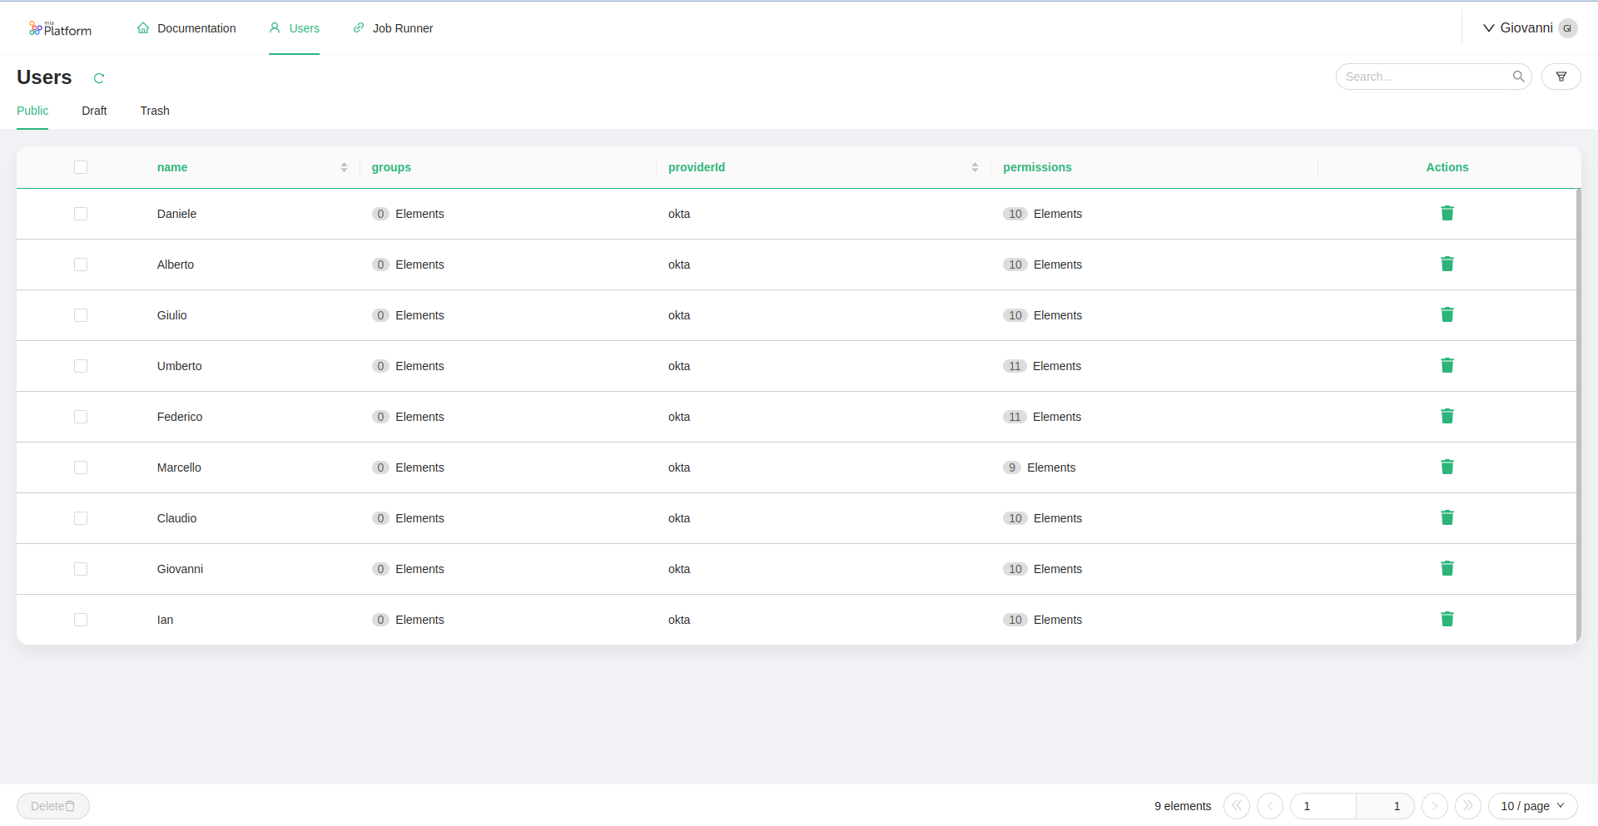Check the row checkbox for Federico
This screenshot has width=1598, height=826.
coord(81,416)
